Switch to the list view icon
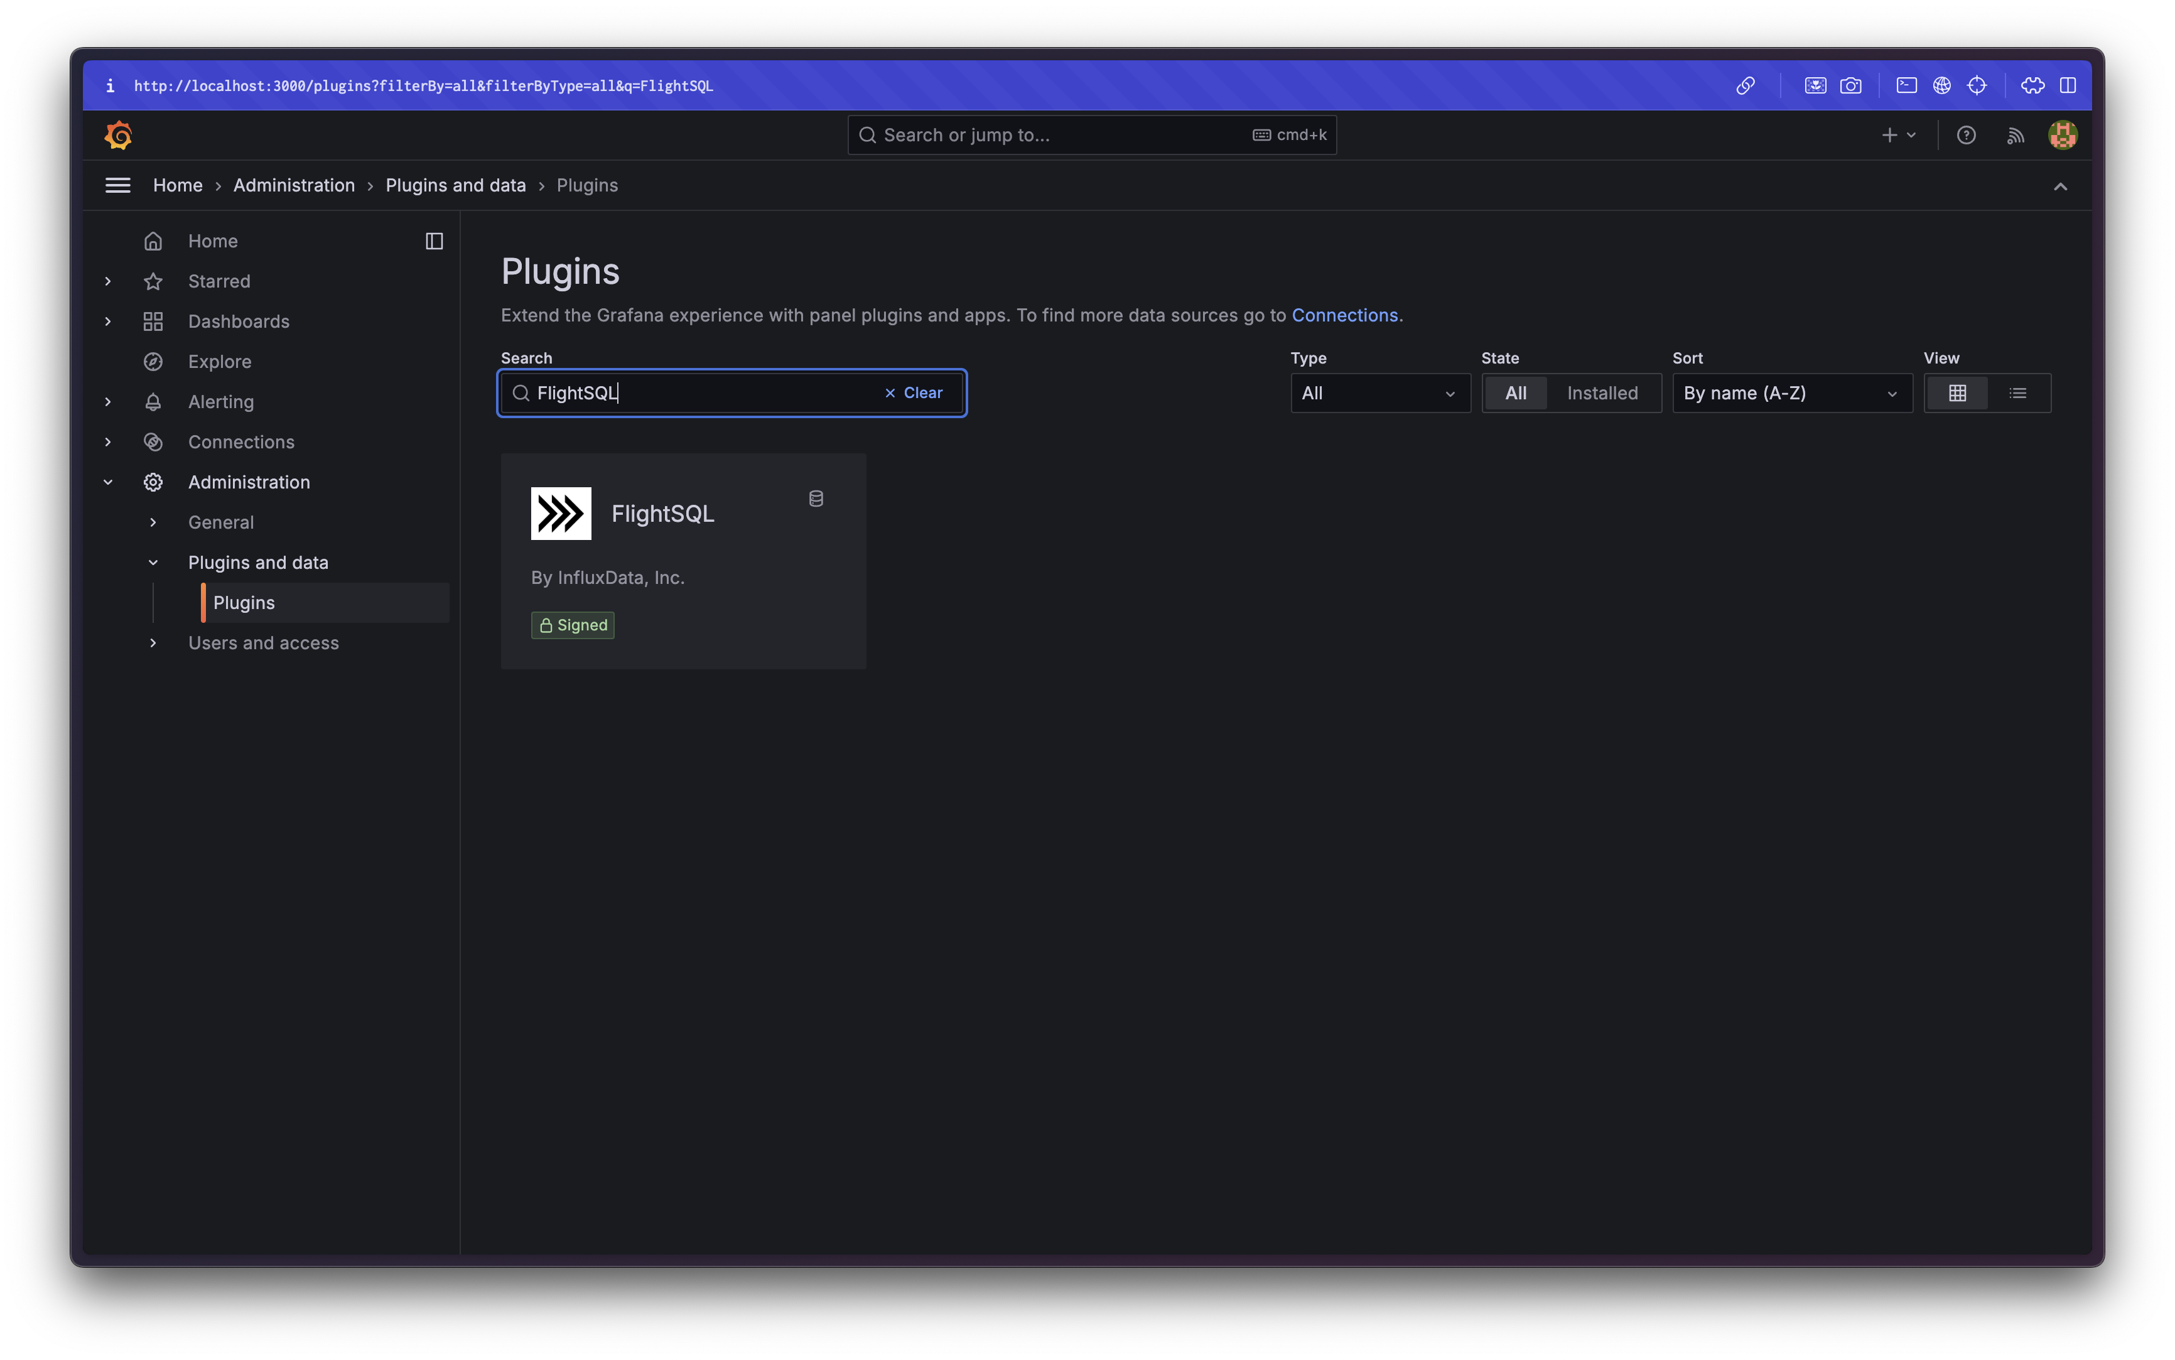Viewport: 2175px width, 1360px height. point(2017,393)
